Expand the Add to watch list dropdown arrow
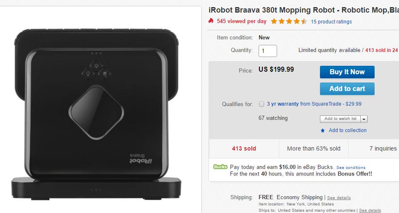This screenshot has height=213, width=399. [x=364, y=119]
